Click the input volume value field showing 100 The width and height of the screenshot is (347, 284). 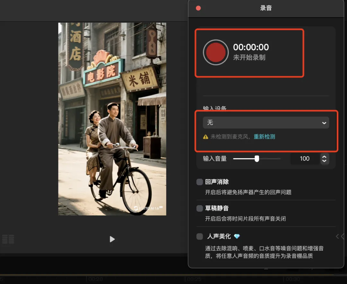(305, 159)
